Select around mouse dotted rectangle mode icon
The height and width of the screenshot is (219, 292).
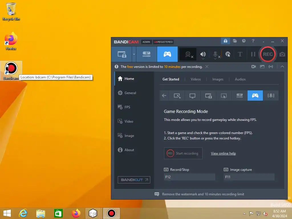point(224,96)
